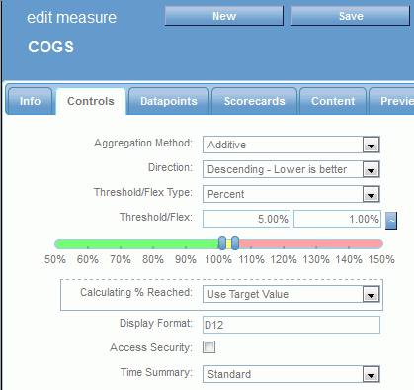414x390 pixels.
Task: Click the 5.00% threshold input field
Action: coord(246,219)
